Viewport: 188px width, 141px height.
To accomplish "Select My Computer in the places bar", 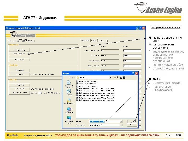I will point(69,110).
